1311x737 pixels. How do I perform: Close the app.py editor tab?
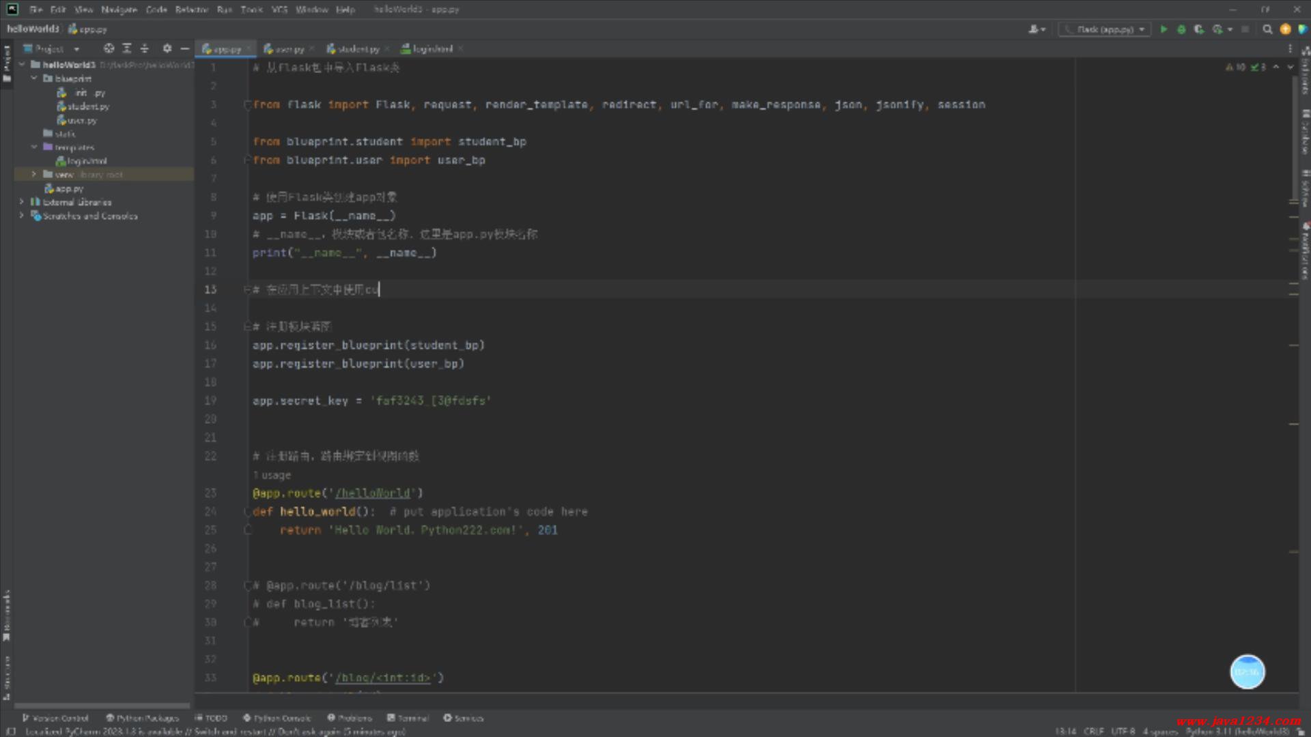249,49
